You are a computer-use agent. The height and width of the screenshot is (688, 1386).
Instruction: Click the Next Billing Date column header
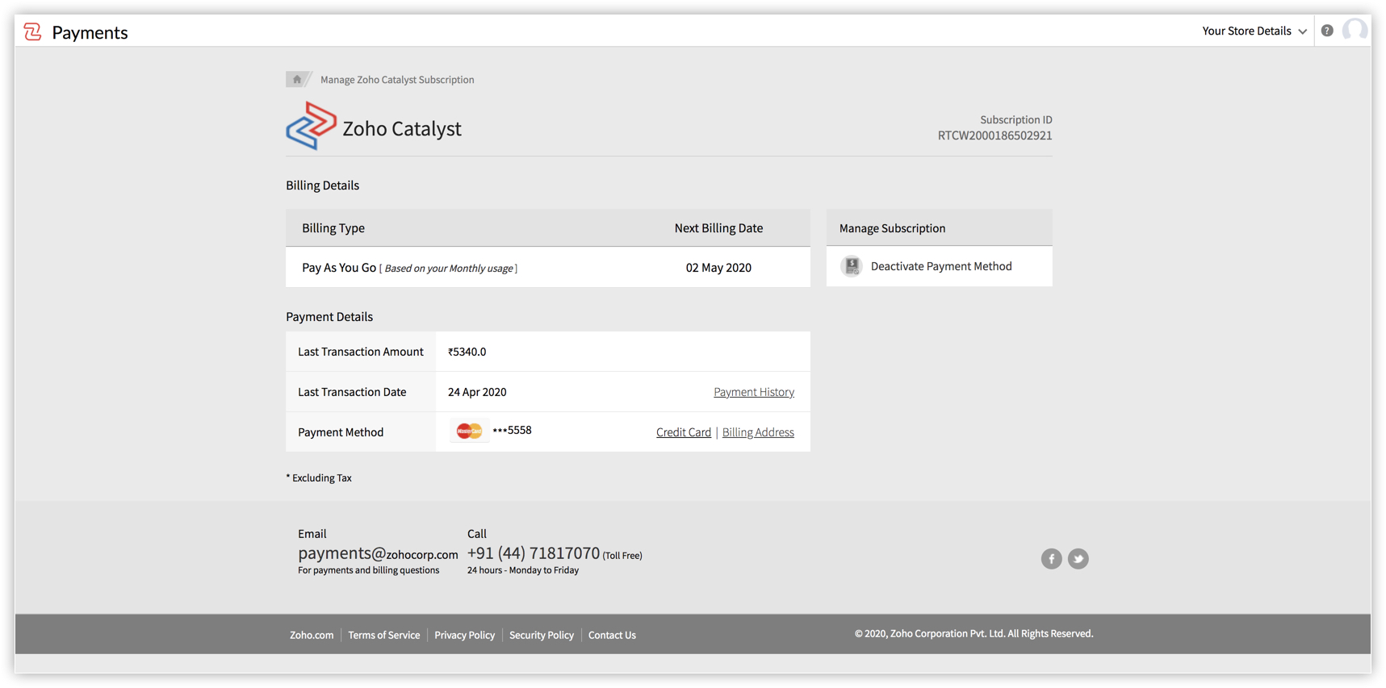(718, 228)
